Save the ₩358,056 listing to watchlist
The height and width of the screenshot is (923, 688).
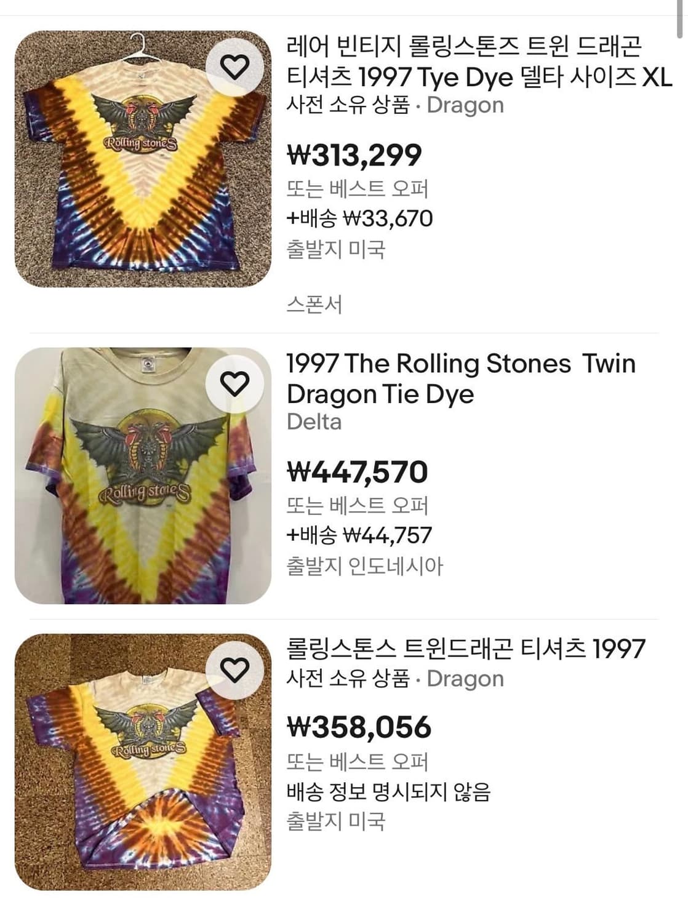(x=234, y=670)
